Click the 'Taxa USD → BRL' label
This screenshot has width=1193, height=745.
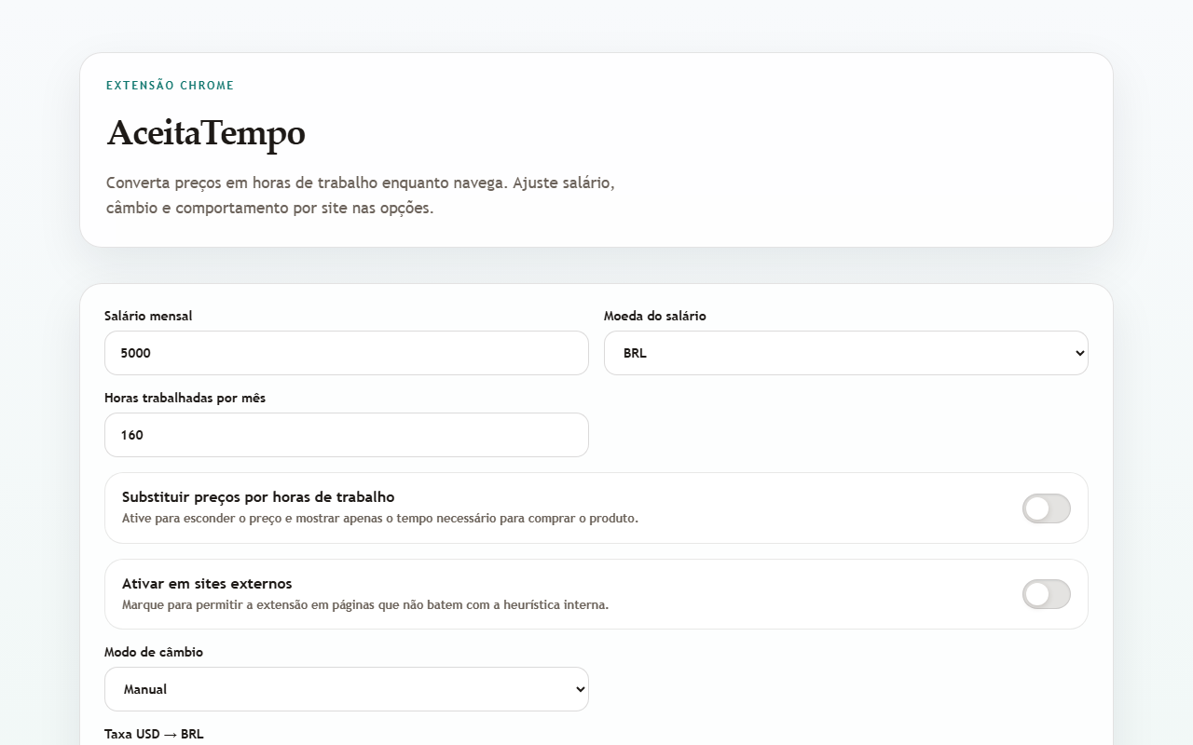coord(154,734)
